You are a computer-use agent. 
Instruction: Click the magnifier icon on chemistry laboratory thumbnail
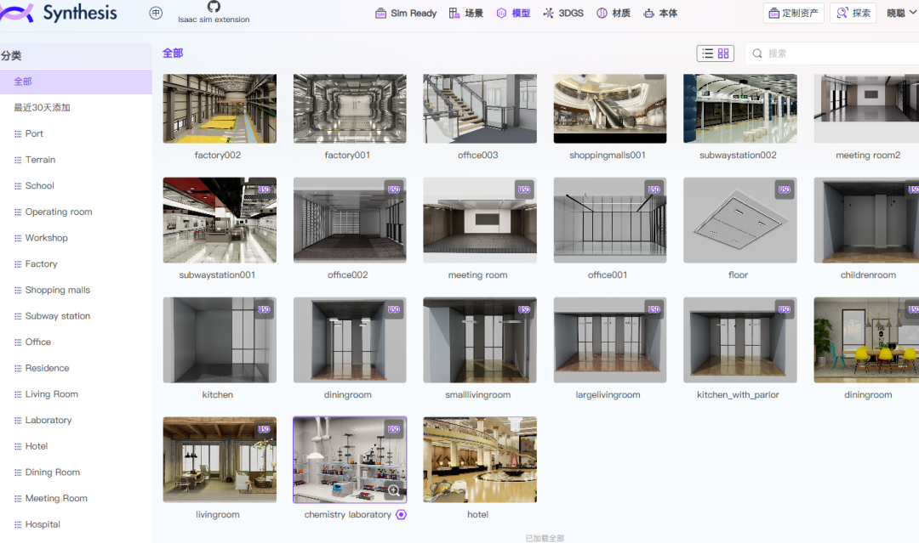395,491
